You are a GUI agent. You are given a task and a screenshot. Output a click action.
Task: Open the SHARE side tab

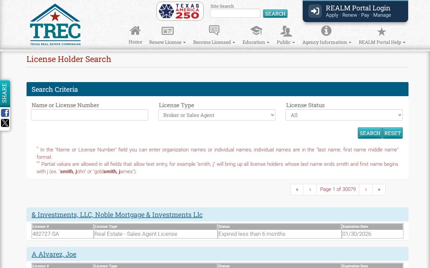(5, 93)
